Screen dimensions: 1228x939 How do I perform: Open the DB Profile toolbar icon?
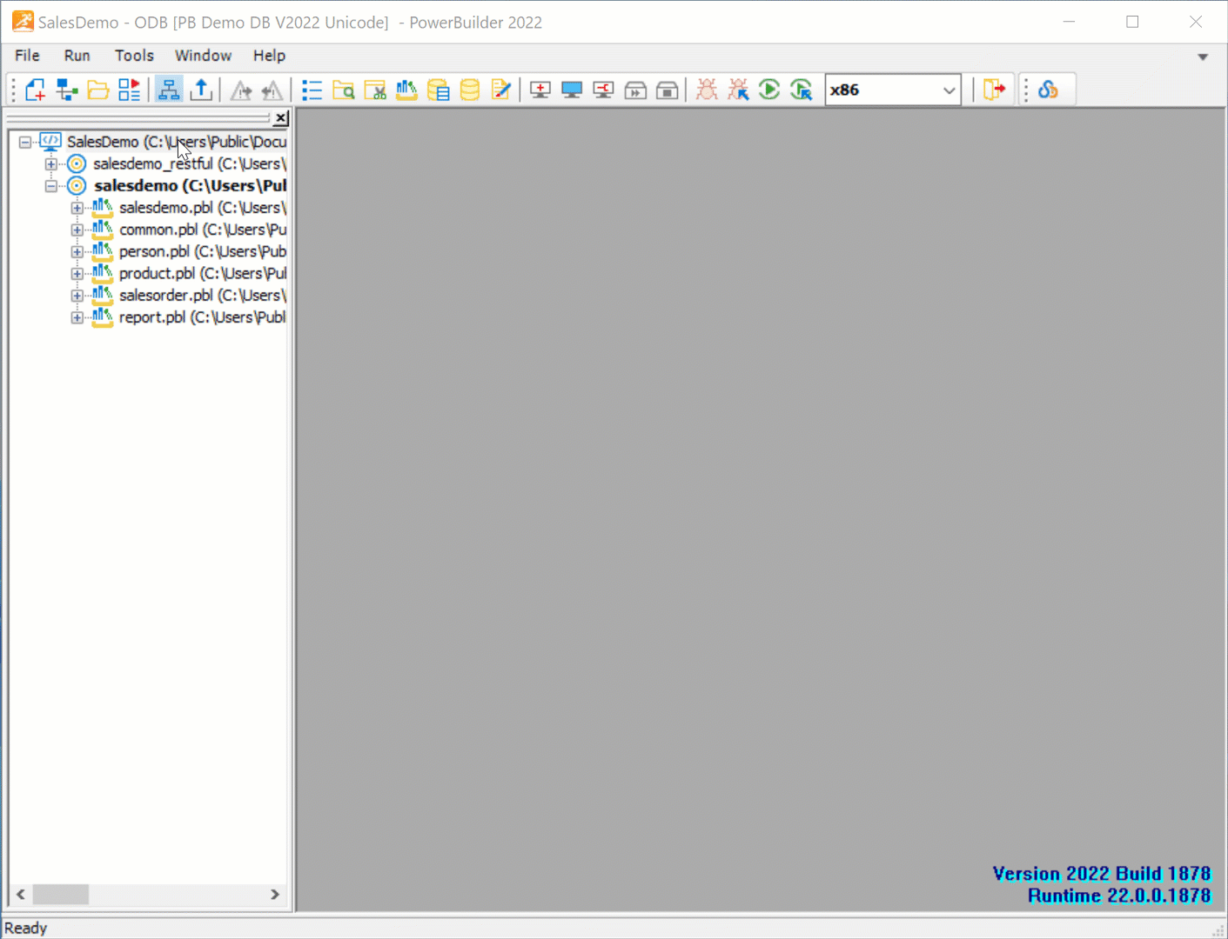(x=438, y=90)
